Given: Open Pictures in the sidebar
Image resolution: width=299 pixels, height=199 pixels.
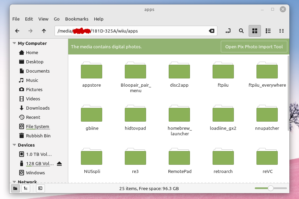Looking at the screenshot, I should (x=34, y=89).
